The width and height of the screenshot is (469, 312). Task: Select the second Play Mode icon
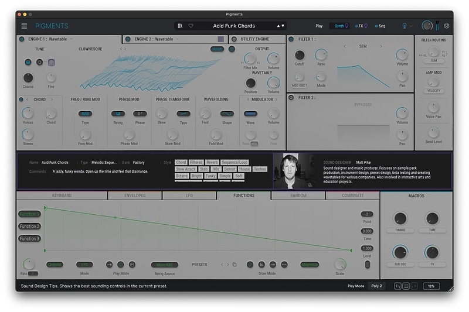[x=121, y=265]
